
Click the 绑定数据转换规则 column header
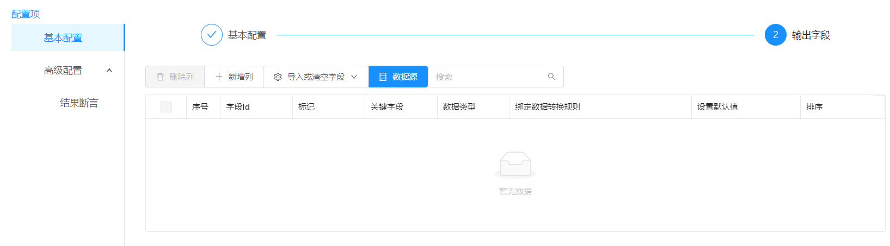pyautogui.click(x=548, y=107)
